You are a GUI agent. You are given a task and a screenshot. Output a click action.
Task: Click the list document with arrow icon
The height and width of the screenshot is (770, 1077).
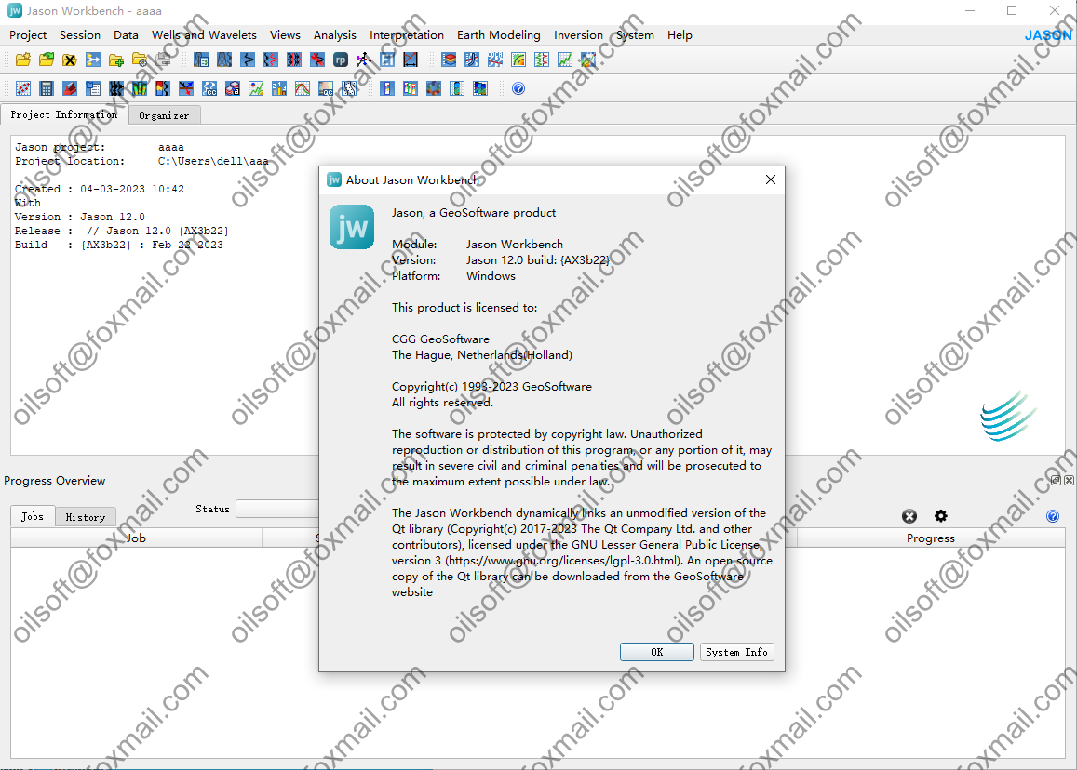pos(93,88)
